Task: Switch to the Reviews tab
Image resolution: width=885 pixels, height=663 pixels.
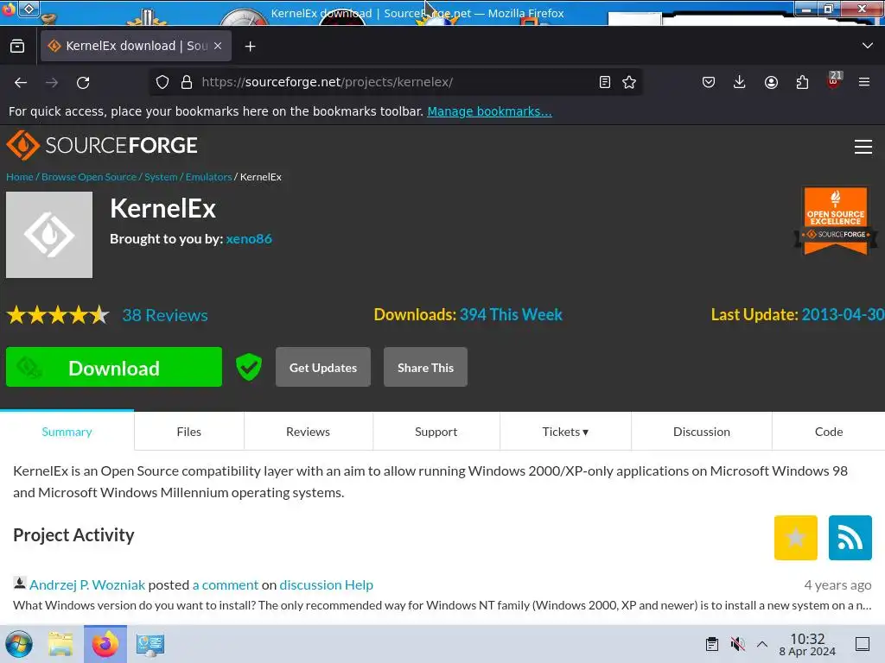Action: tap(309, 432)
